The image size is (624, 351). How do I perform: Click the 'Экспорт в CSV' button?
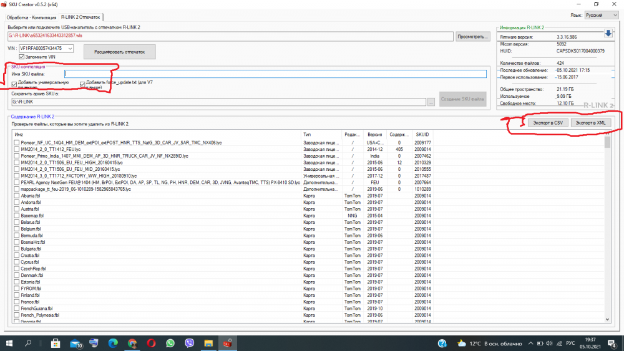click(x=548, y=123)
